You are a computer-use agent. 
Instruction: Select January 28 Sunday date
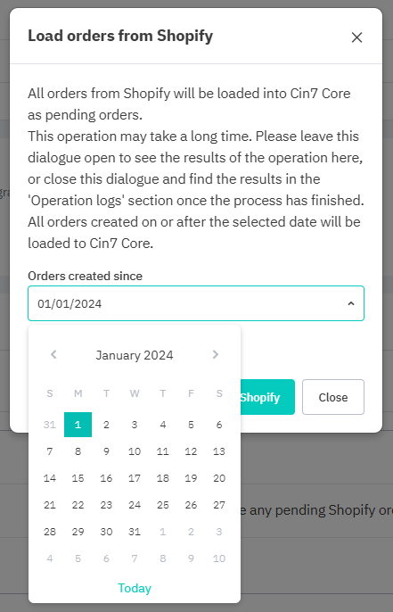point(50,532)
